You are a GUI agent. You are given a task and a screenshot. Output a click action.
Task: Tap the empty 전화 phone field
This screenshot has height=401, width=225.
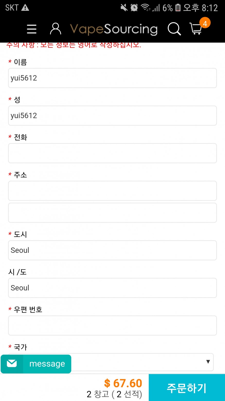pos(112,153)
